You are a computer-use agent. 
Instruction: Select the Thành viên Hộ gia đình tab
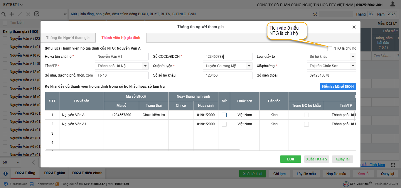[121, 38]
